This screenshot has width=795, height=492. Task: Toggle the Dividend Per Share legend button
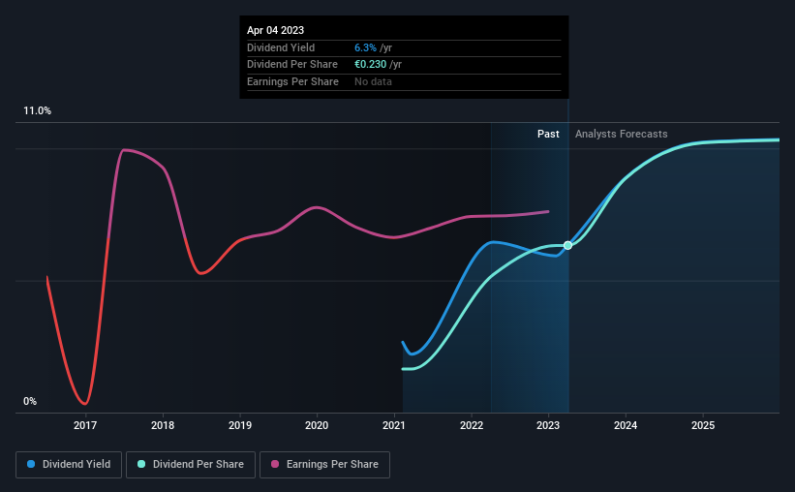tap(191, 465)
